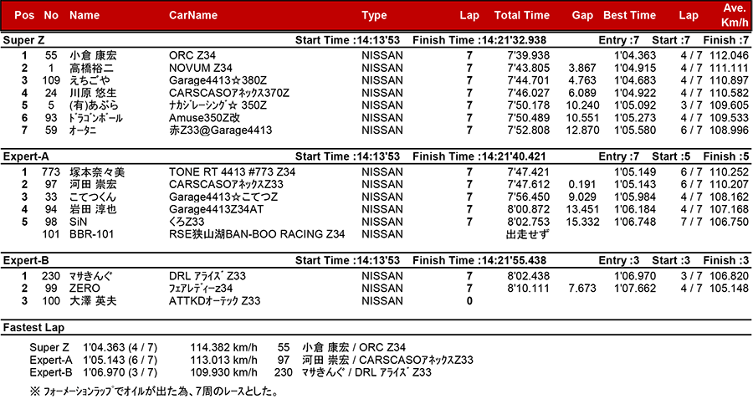The image size is (753, 399).
Task: Click the 'Best Time' column header
Action: (629, 15)
